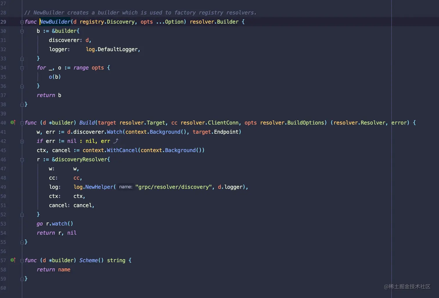
Task: Click 'r.watch()' goroutine call on line 53
Action: pos(60,224)
